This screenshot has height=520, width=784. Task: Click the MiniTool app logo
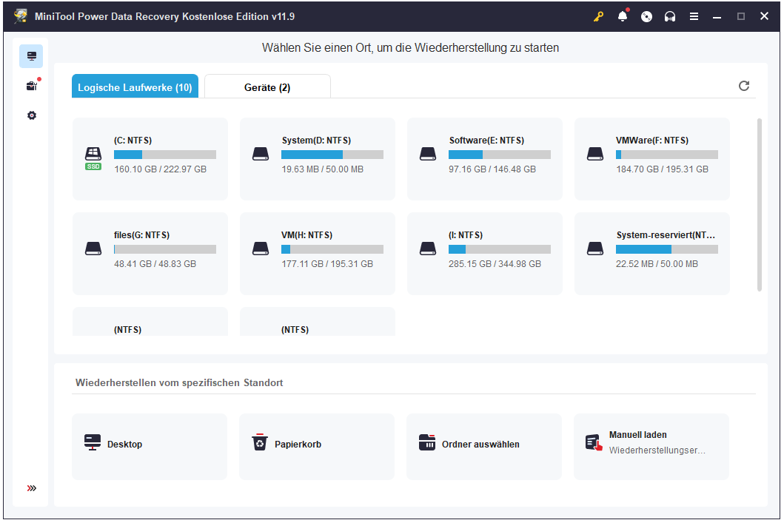click(x=20, y=16)
